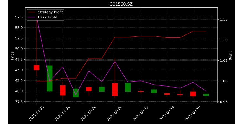Click the 52.5 price tick label
The height and width of the screenshot is (124, 243).
coord(19,38)
